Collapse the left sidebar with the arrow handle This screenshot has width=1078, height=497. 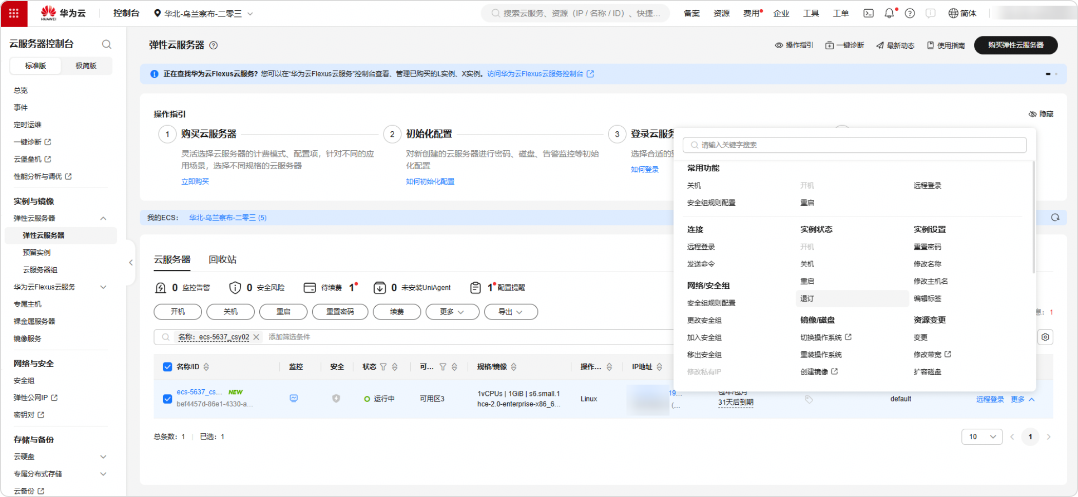pos(131,263)
